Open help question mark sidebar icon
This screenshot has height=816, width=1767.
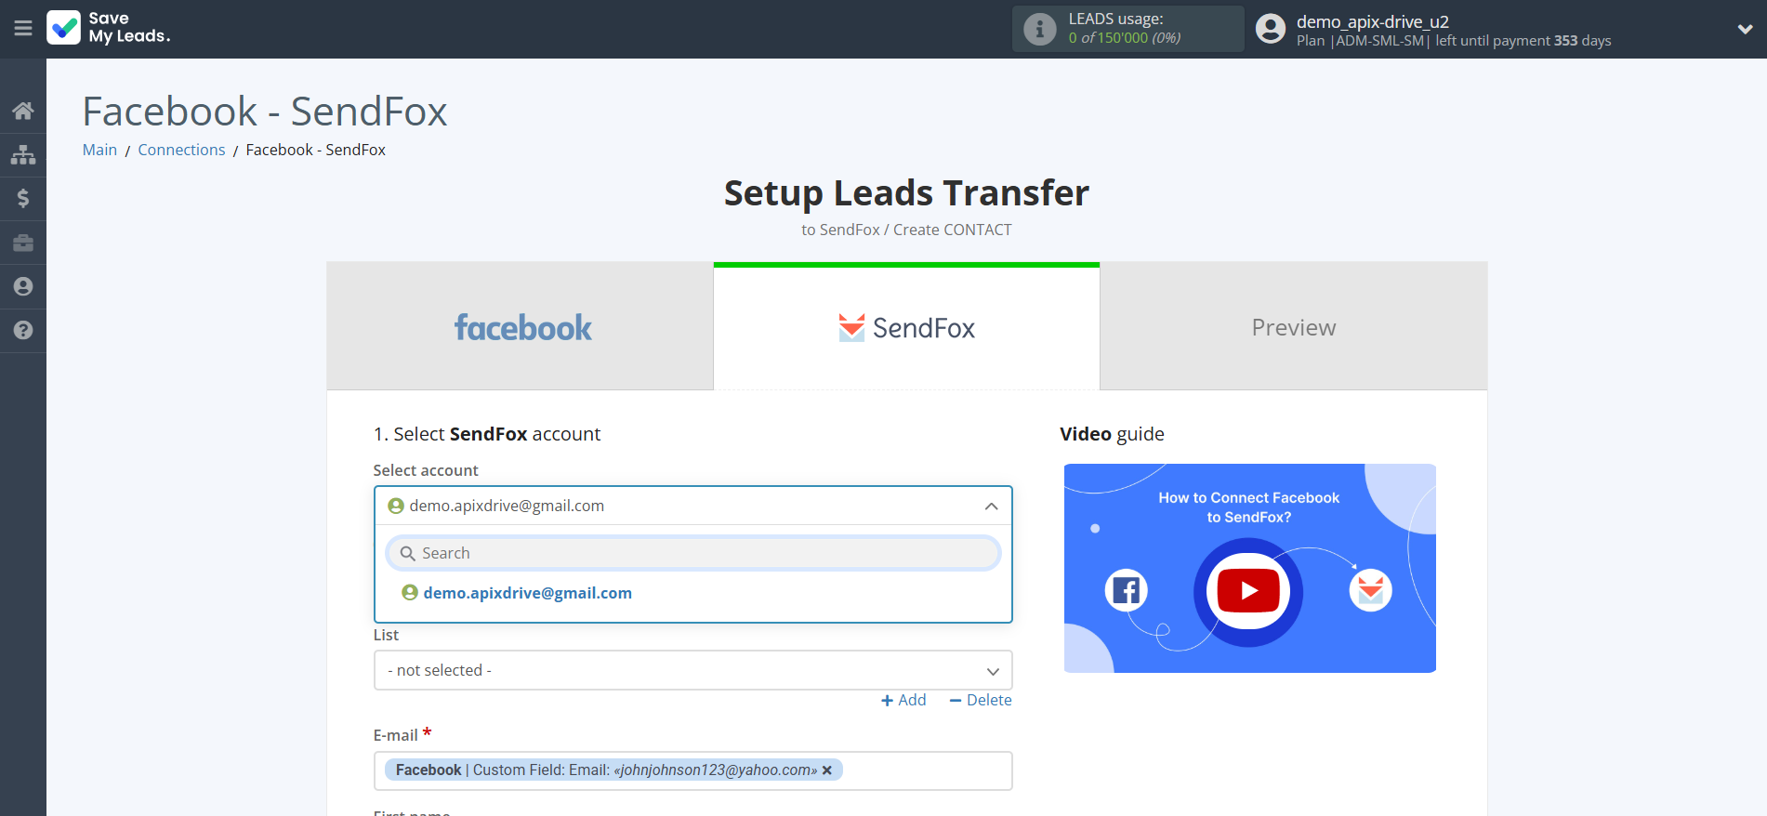tap(23, 330)
